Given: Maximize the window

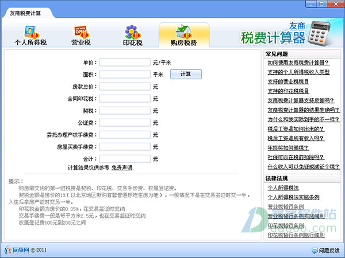Looking at the screenshot, I should (321, 4).
